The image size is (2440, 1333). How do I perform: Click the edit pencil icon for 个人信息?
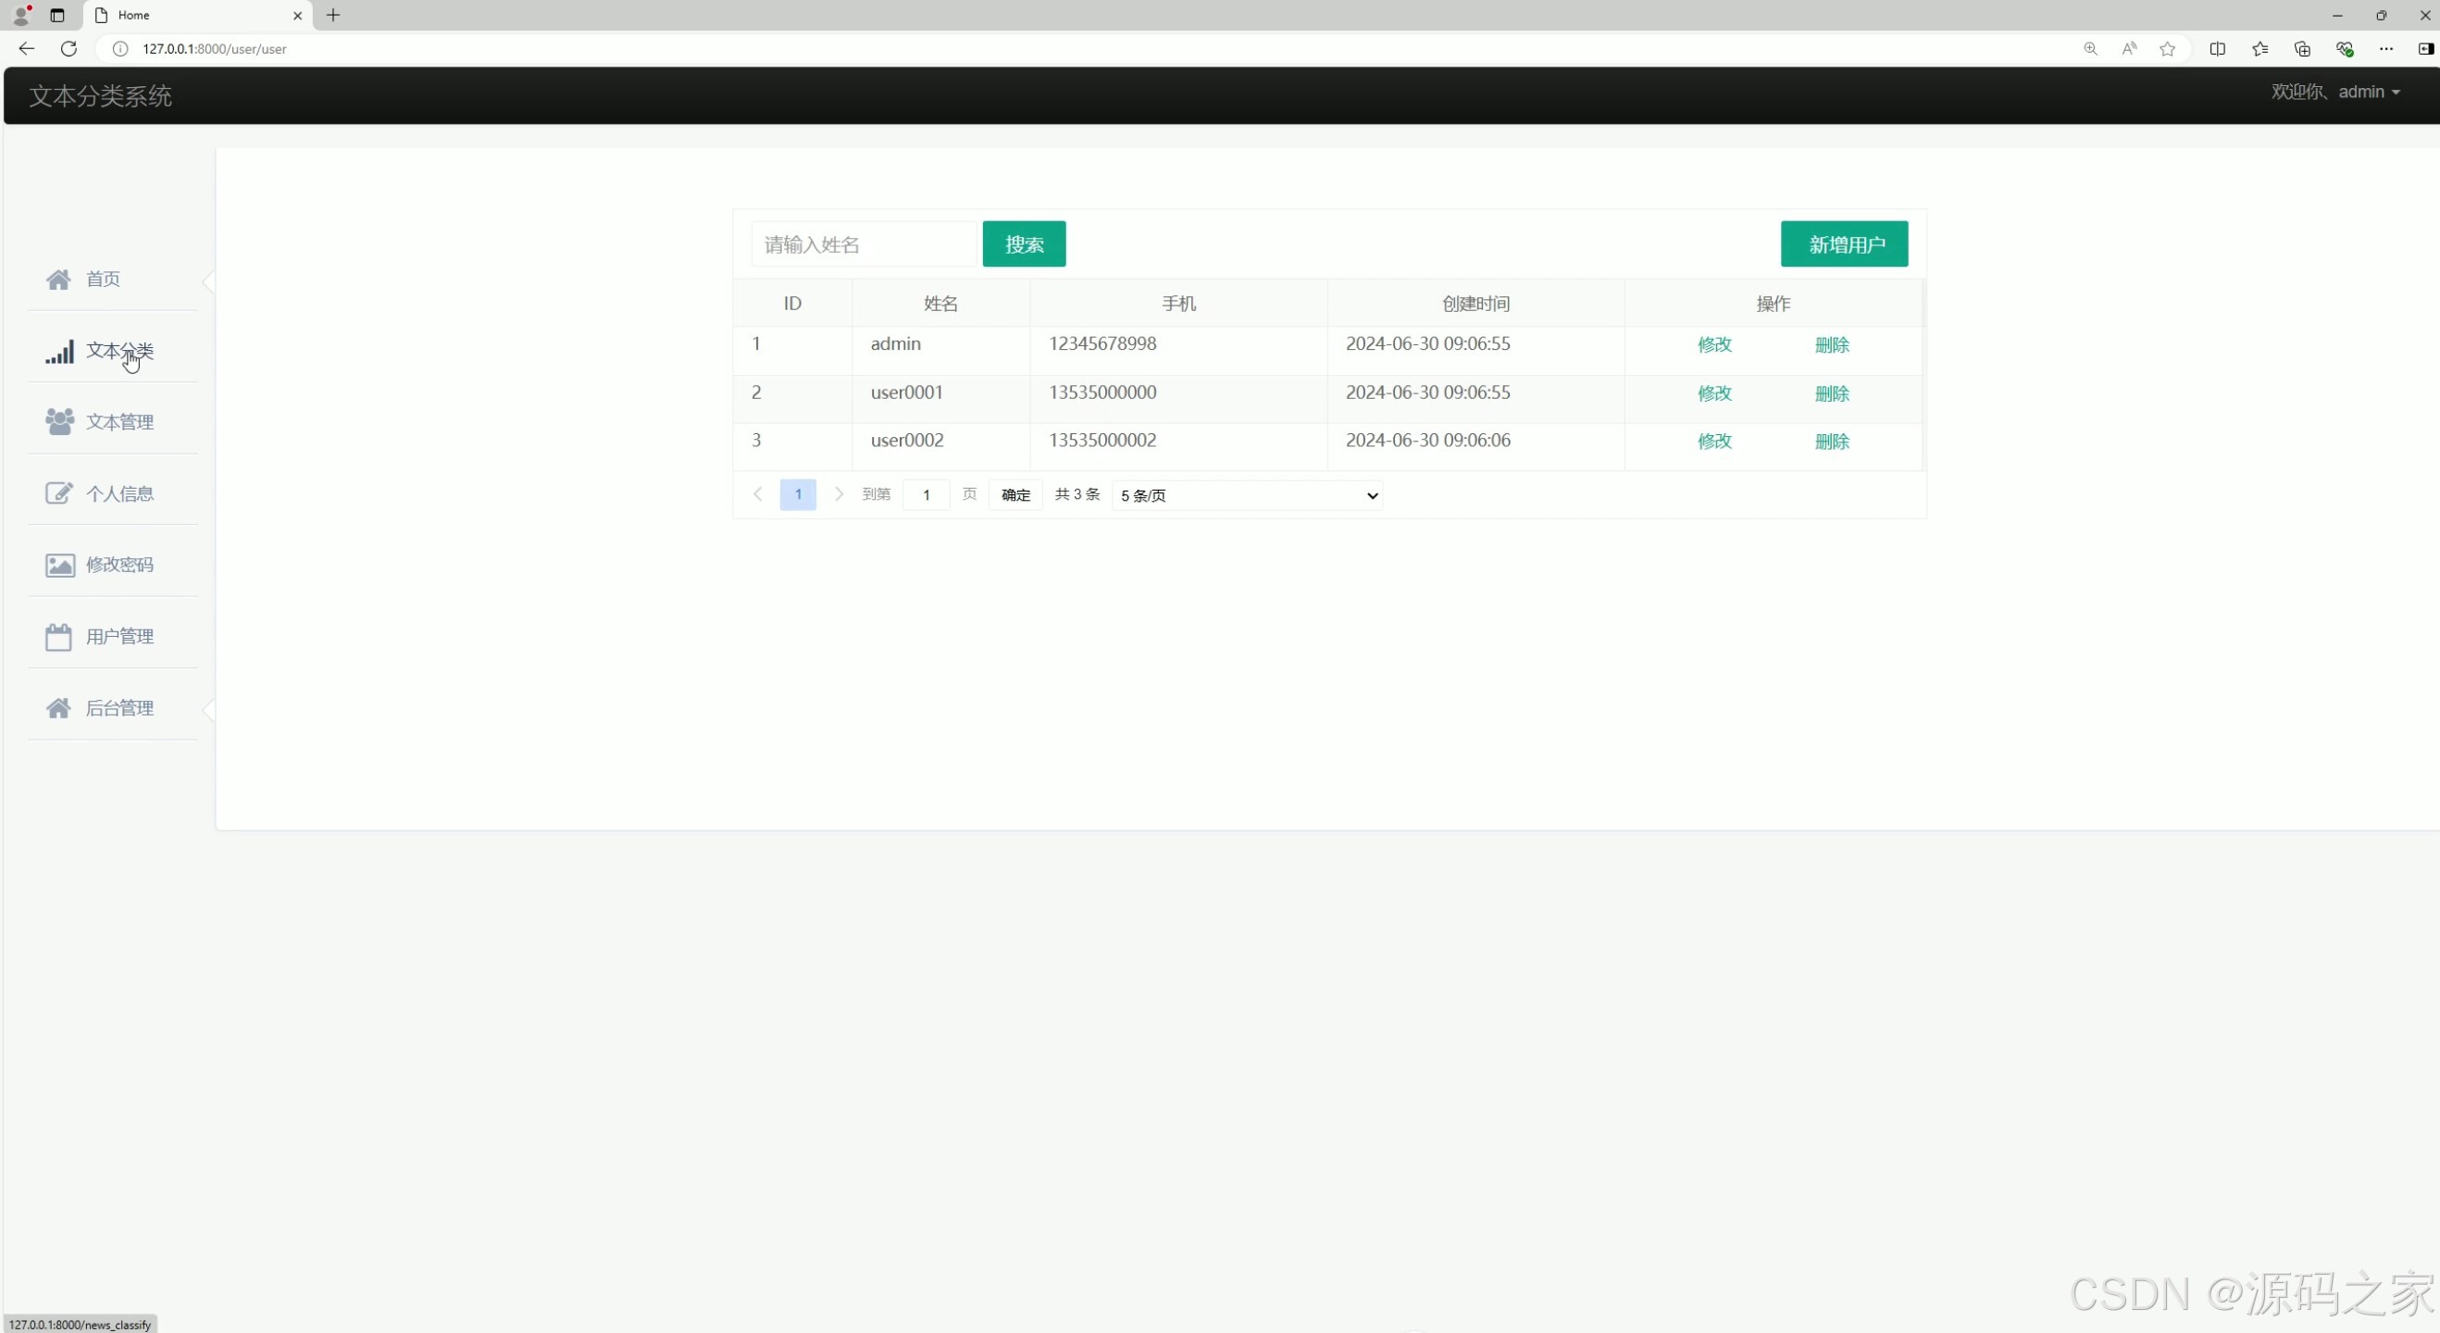[58, 493]
